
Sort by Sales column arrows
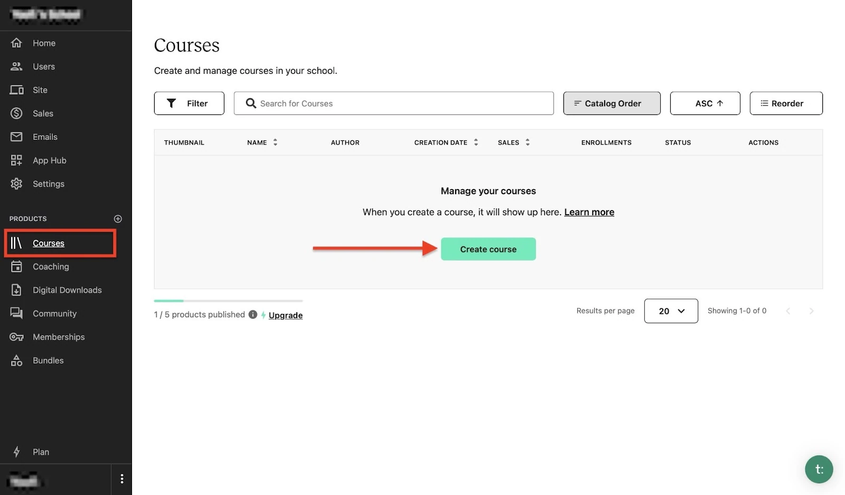(x=528, y=142)
